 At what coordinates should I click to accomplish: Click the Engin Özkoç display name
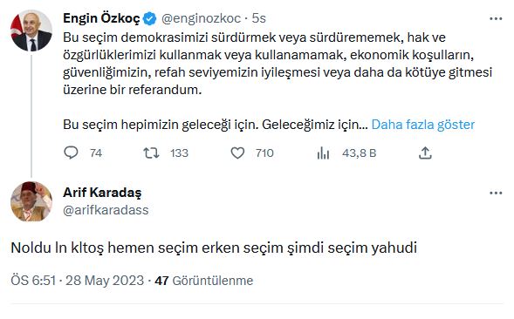point(101,18)
